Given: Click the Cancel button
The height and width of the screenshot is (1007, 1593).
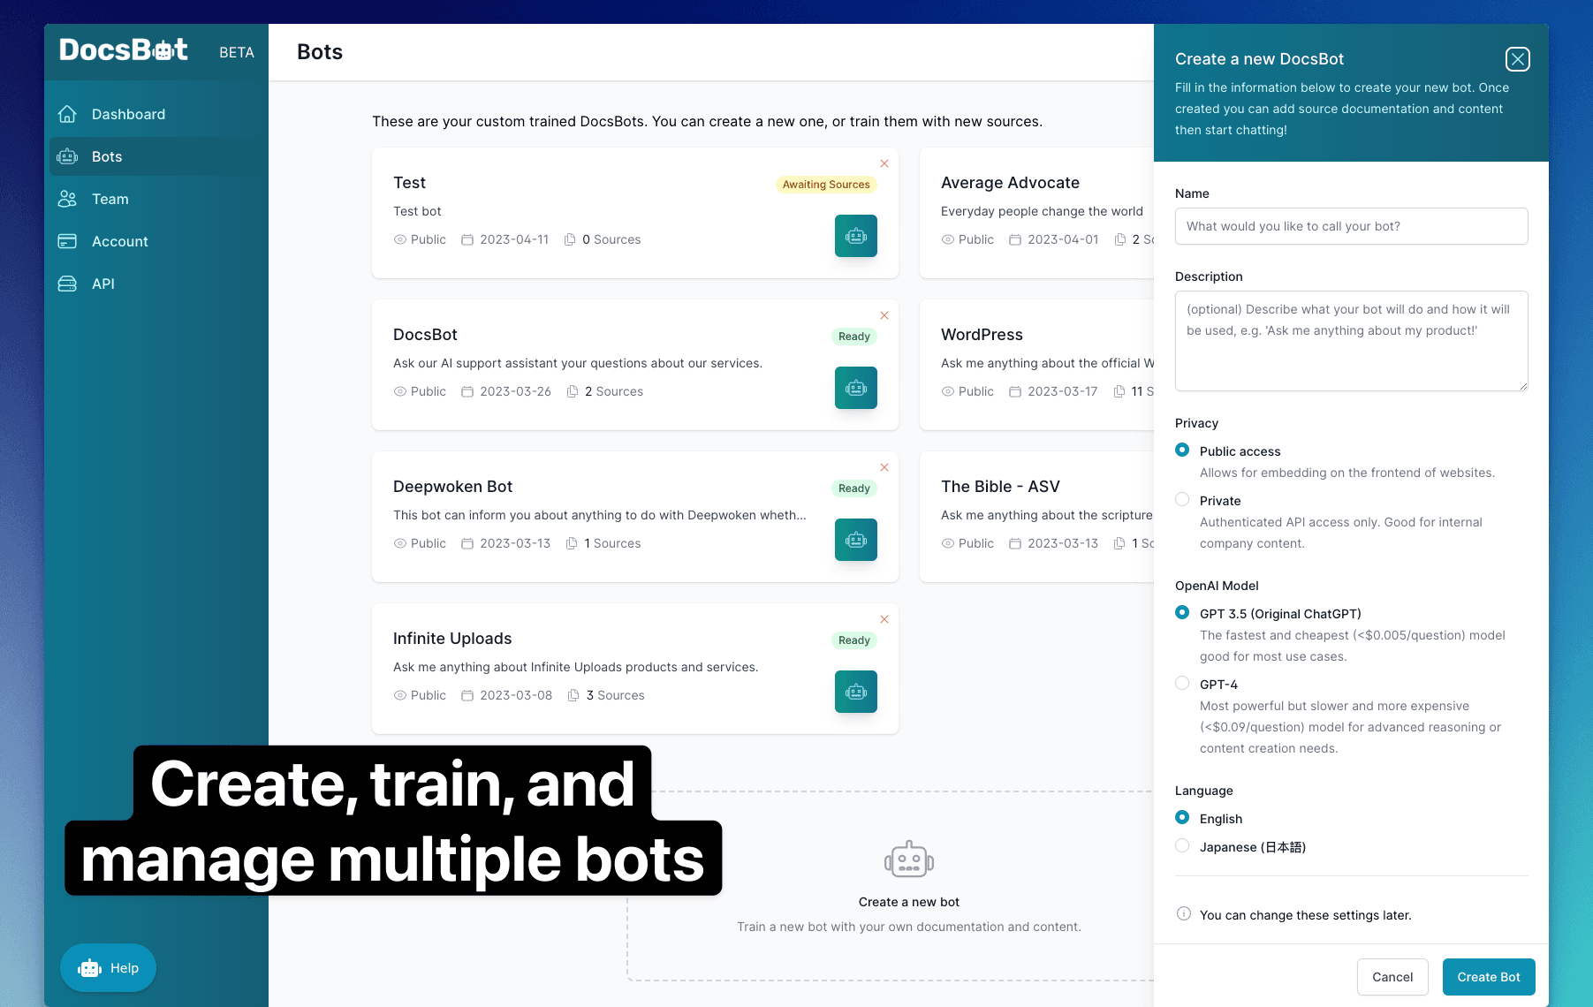Looking at the screenshot, I should coord(1392,977).
